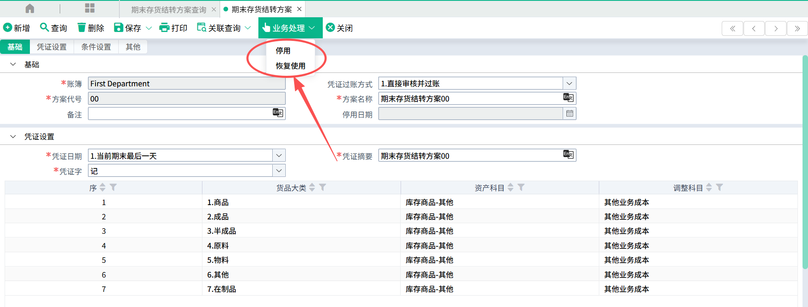Select 停用 from the 业务处理 menu

(x=283, y=51)
